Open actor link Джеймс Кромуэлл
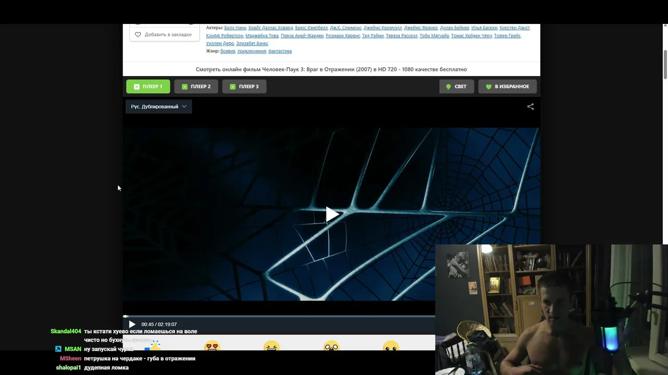 pos(383,28)
